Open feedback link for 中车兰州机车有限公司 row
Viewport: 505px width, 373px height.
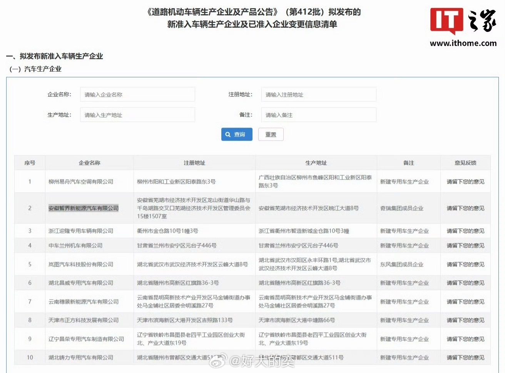[465, 245]
